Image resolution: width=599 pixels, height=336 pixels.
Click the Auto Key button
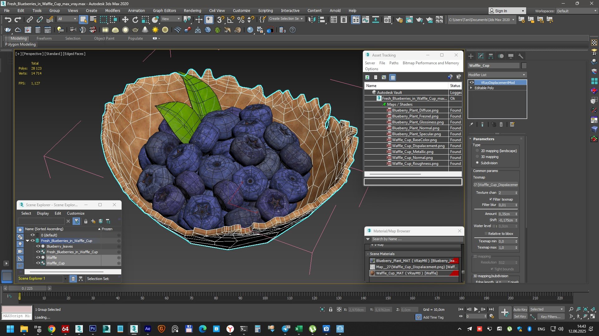tap(520, 310)
